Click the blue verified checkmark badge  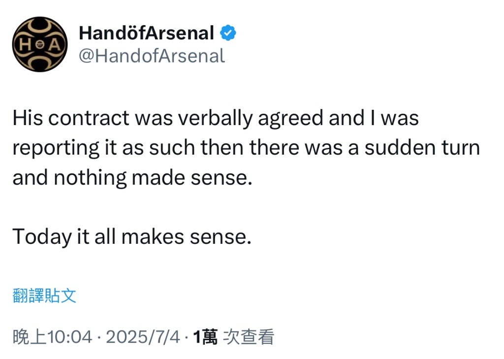228,33
